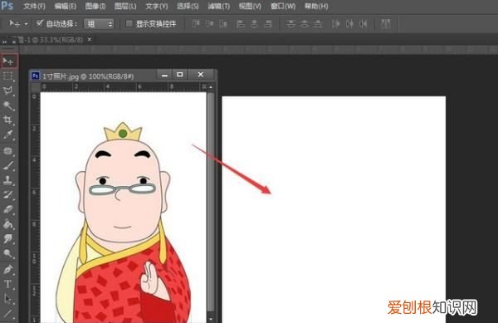Close the 未标题-1 document tab
The image size is (498, 323).
[90, 39]
